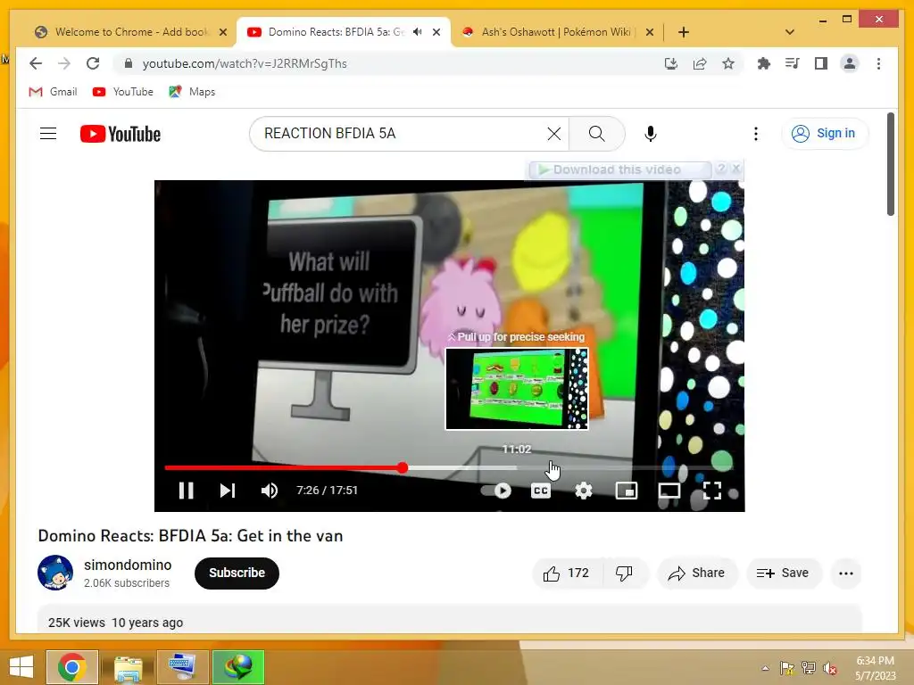Select the Domino Reacts BFDIA tab

[336, 32]
